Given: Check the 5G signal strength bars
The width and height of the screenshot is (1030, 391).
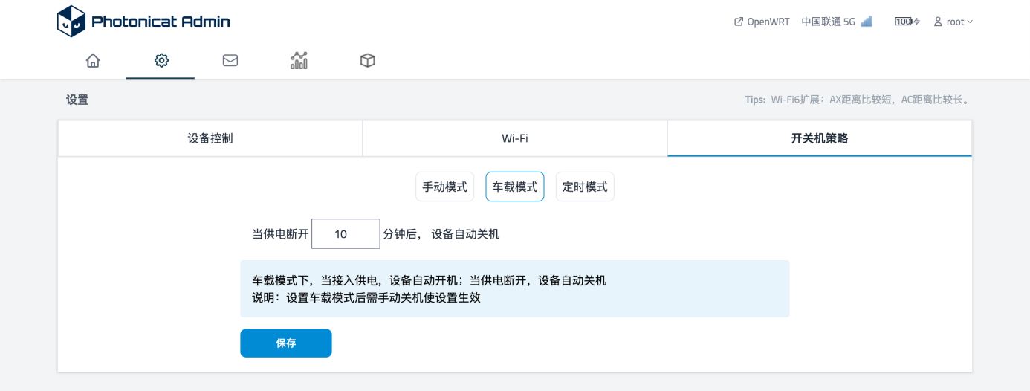Looking at the screenshot, I should (867, 22).
